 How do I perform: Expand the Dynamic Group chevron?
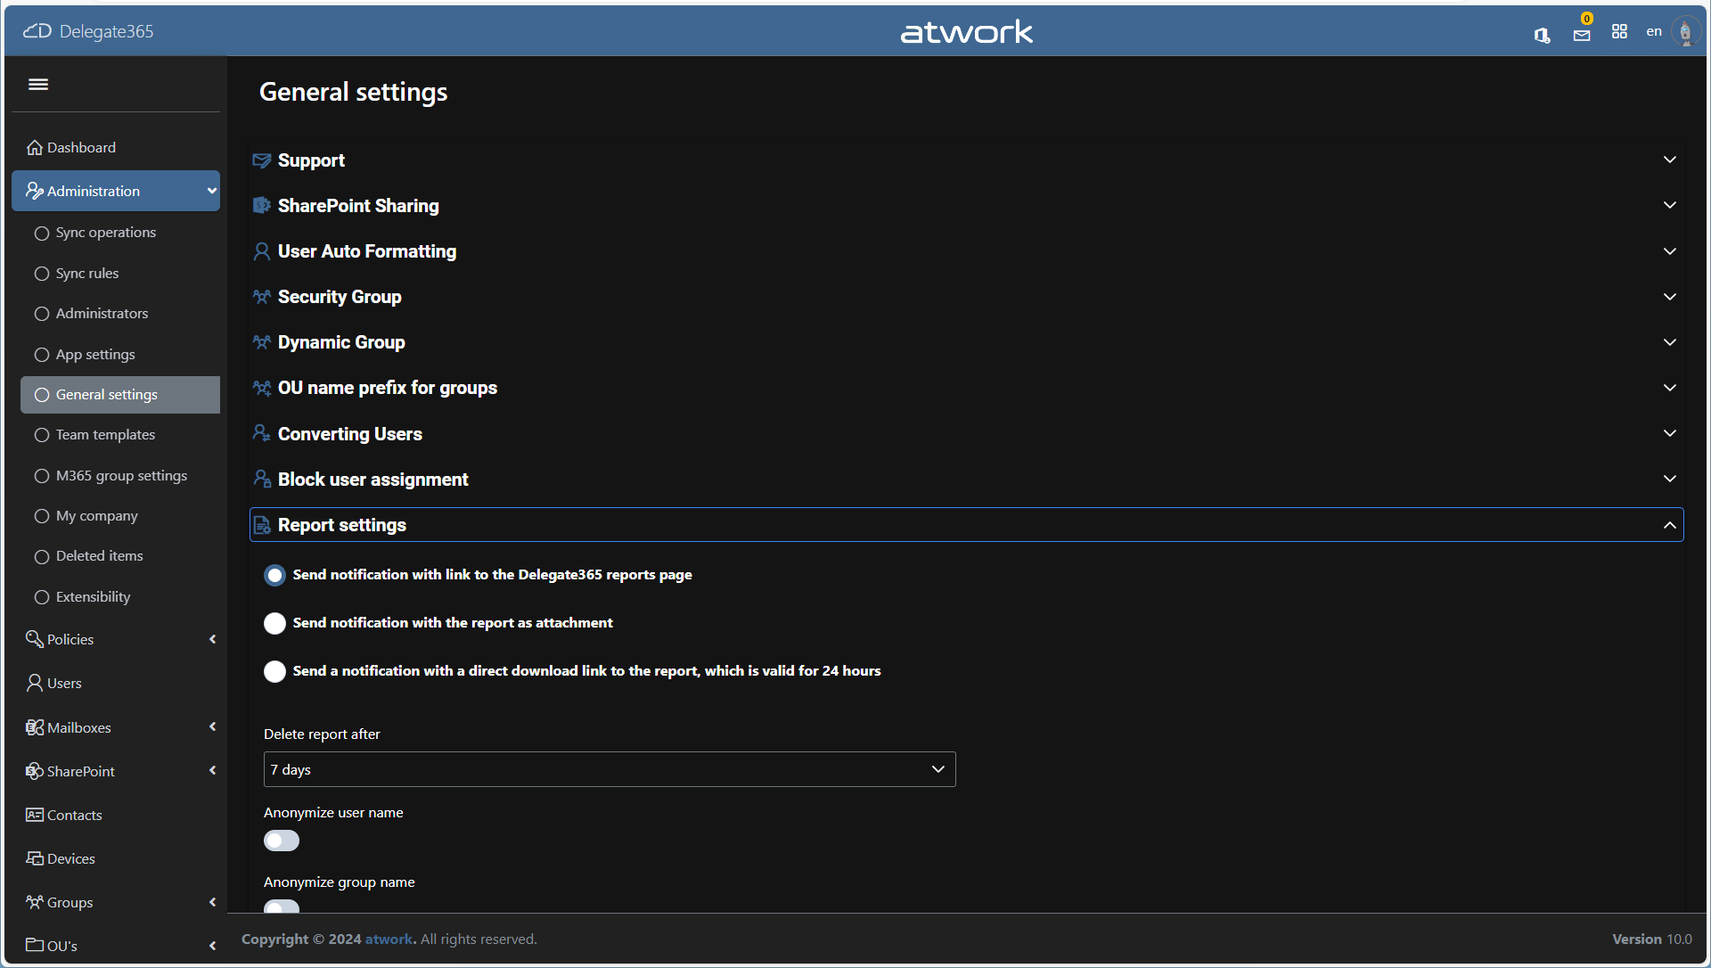point(1670,342)
